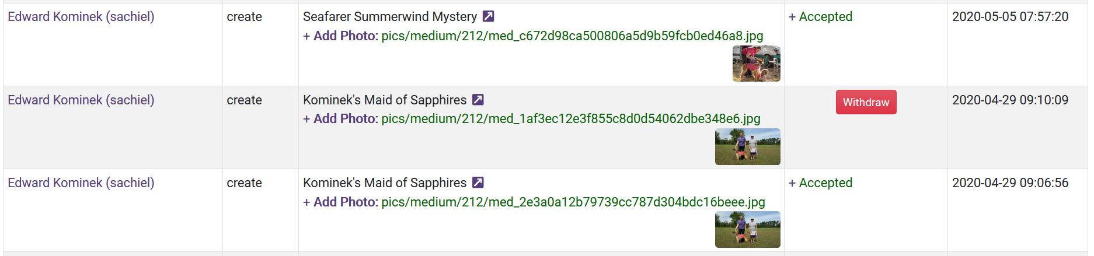The width and height of the screenshot is (1094, 256).
Task: Click the Seafarer Summerwind Mystery title
Action: pyautogui.click(x=389, y=17)
